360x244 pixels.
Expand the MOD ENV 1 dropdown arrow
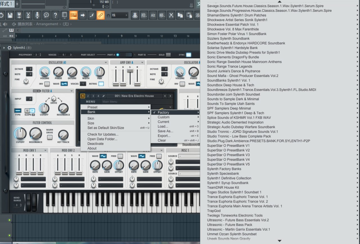click(45, 150)
